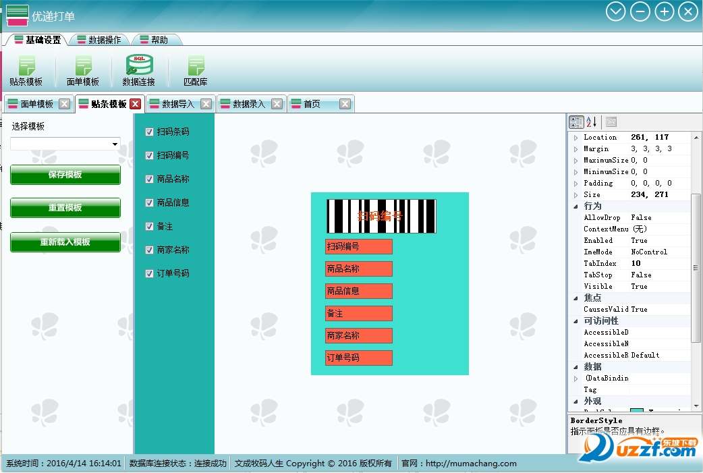Toggle the 扫码条码 checkbox

click(150, 132)
